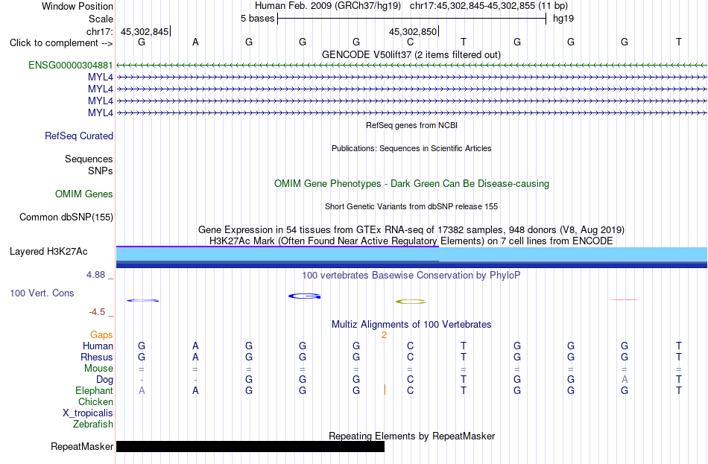Click the black RepeatMasker element block
This screenshot has height=464, width=708.
250,446
